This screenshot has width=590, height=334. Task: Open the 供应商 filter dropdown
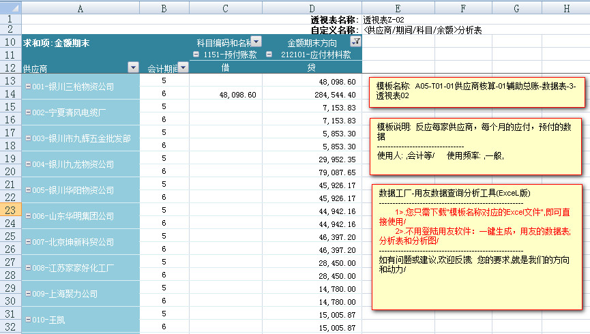tap(133, 67)
